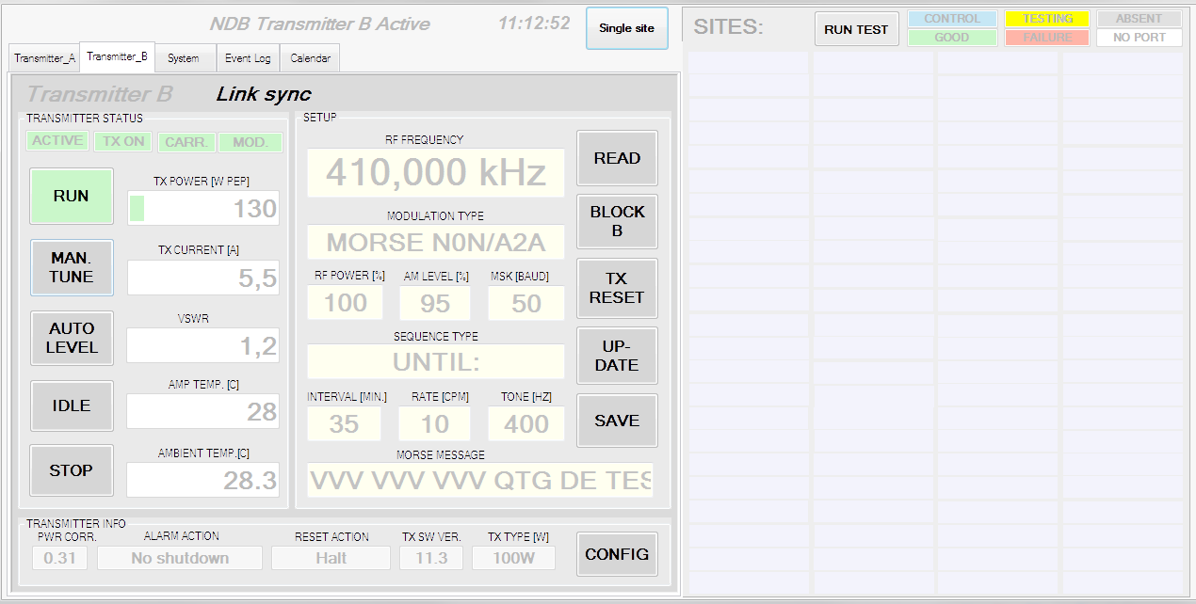Open the System tab
Viewport: 1196px width, 604px height.
click(x=183, y=58)
